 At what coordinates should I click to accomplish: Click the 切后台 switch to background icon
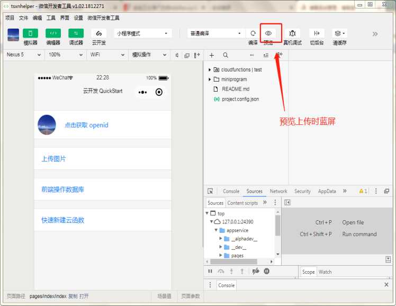pos(317,33)
